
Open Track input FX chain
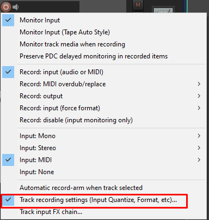(103, 212)
